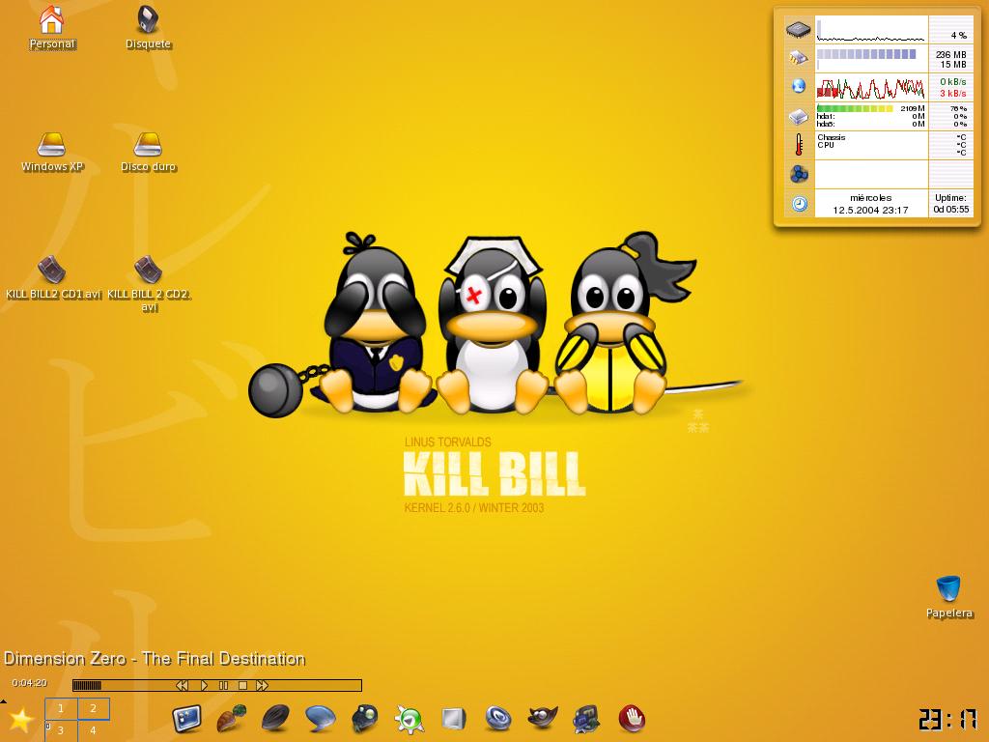Image resolution: width=989 pixels, height=742 pixels.
Task: Launch the blue round speaker dock icon
Action: (x=498, y=719)
